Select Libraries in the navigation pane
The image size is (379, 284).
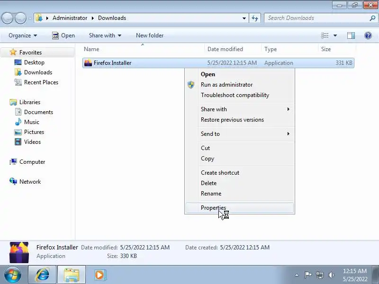coord(30,102)
